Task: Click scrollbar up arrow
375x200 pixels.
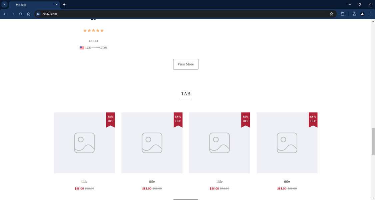Action: (x=373, y=21)
